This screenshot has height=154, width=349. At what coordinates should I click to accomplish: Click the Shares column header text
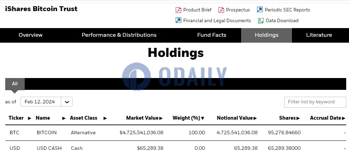(287, 118)
